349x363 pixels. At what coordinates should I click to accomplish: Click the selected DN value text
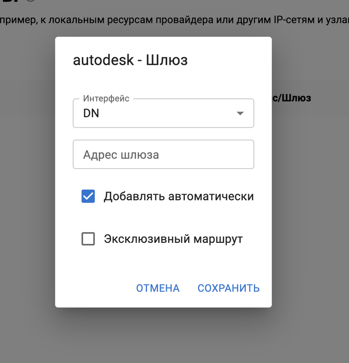coord(91,114)
